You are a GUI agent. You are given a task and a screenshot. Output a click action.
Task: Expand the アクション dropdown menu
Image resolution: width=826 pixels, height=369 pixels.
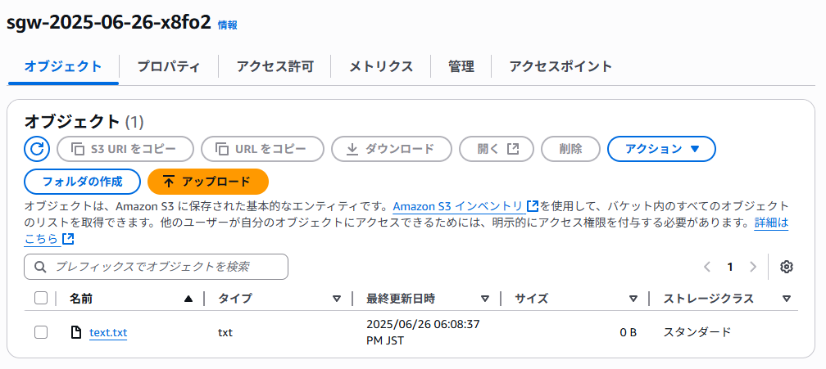(661, 149)
